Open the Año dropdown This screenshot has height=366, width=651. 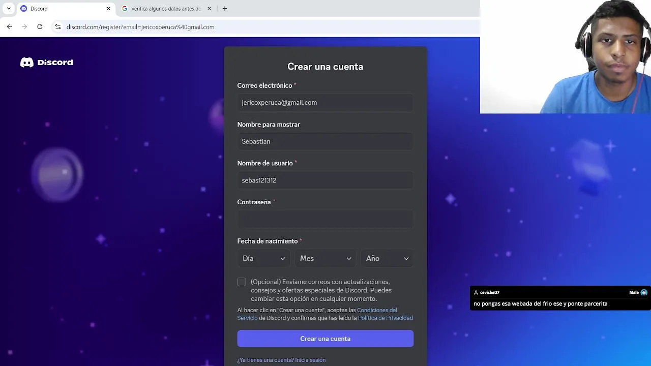point(387,258)
